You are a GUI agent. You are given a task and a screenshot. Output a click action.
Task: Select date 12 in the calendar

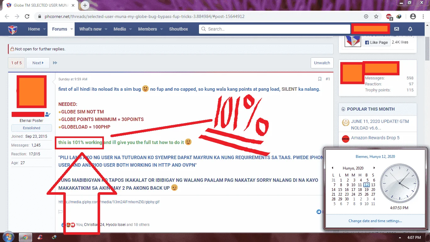pyautogui.click(x=366, y=185)
